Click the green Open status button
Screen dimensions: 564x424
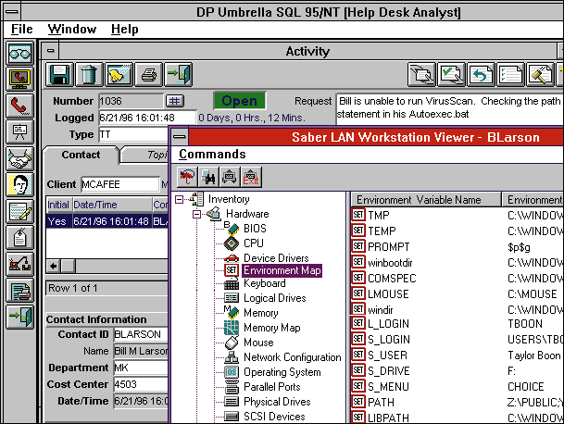point(240,101)
